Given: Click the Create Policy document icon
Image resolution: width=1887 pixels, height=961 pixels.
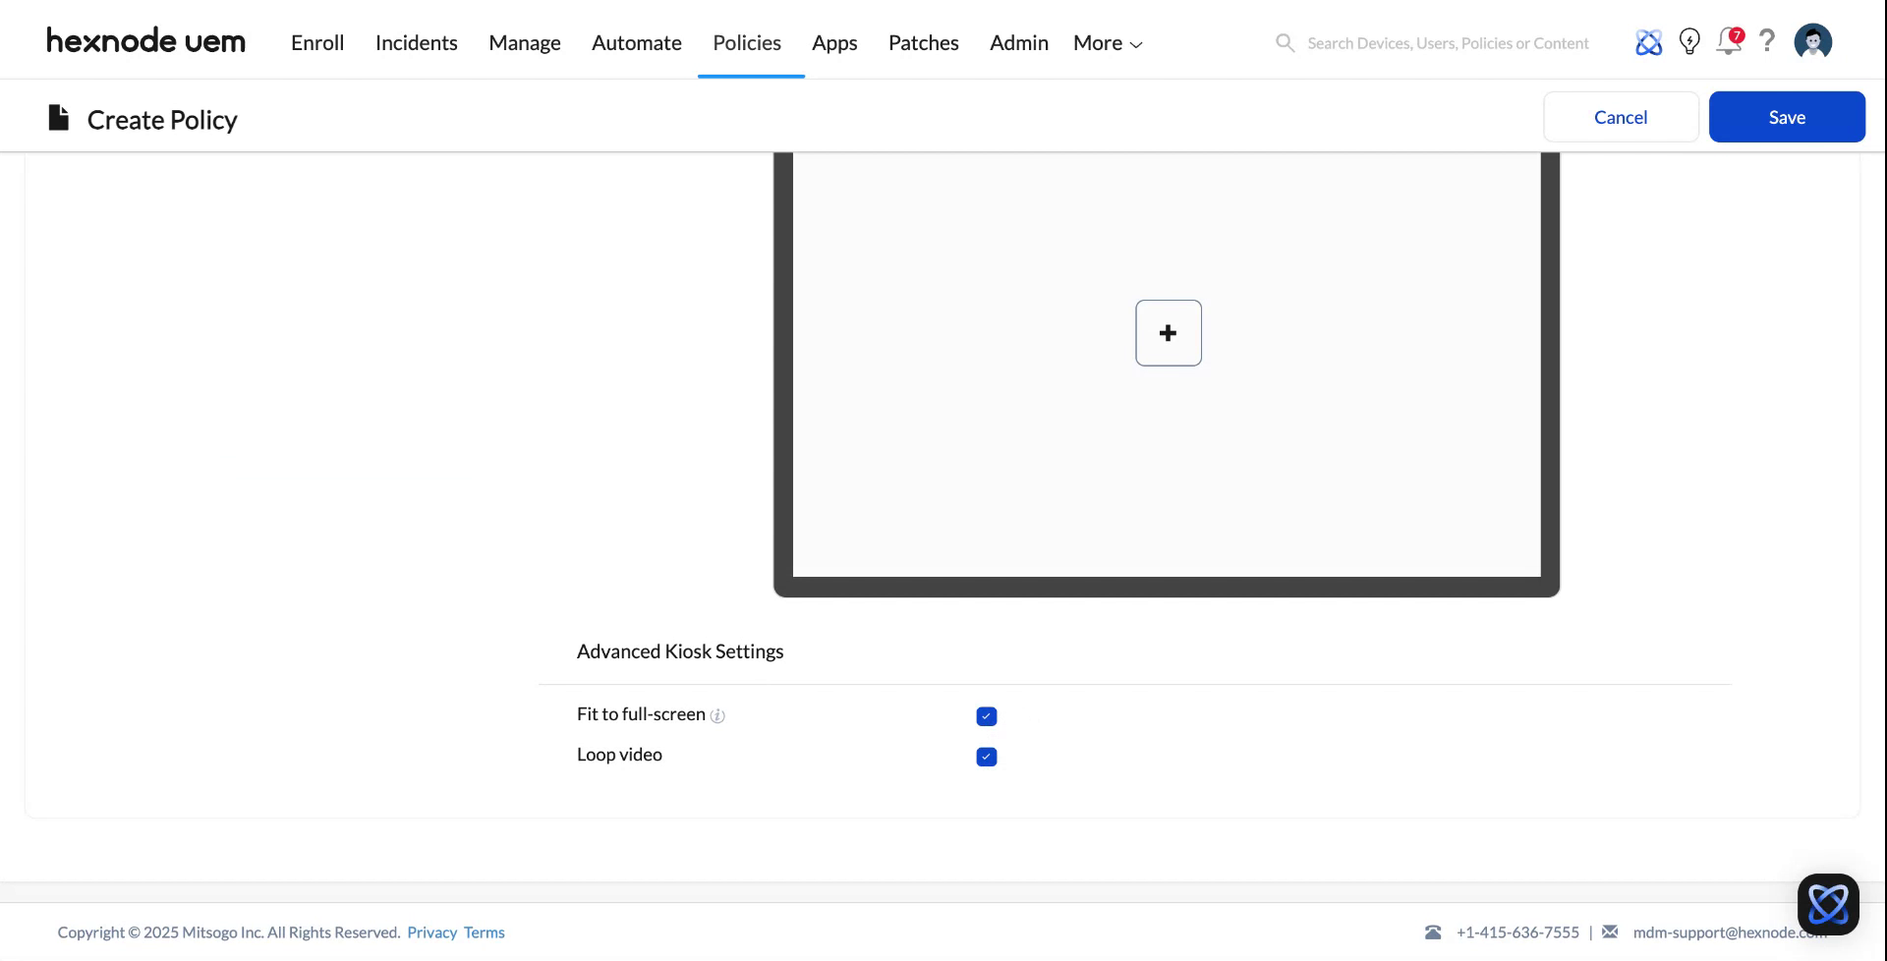Looking at the screenshot, I should pyautogui.click(x=58, y=117).
